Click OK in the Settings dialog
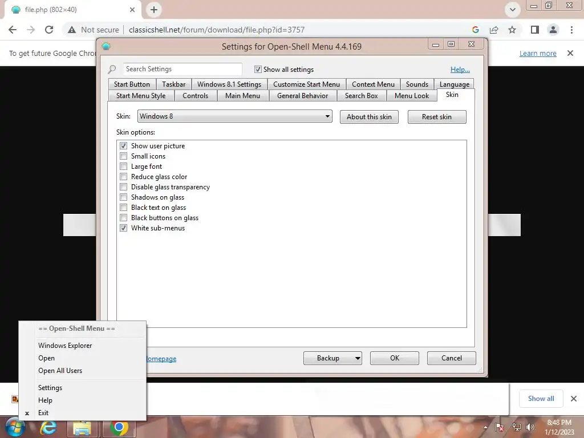 click(395, 358)
